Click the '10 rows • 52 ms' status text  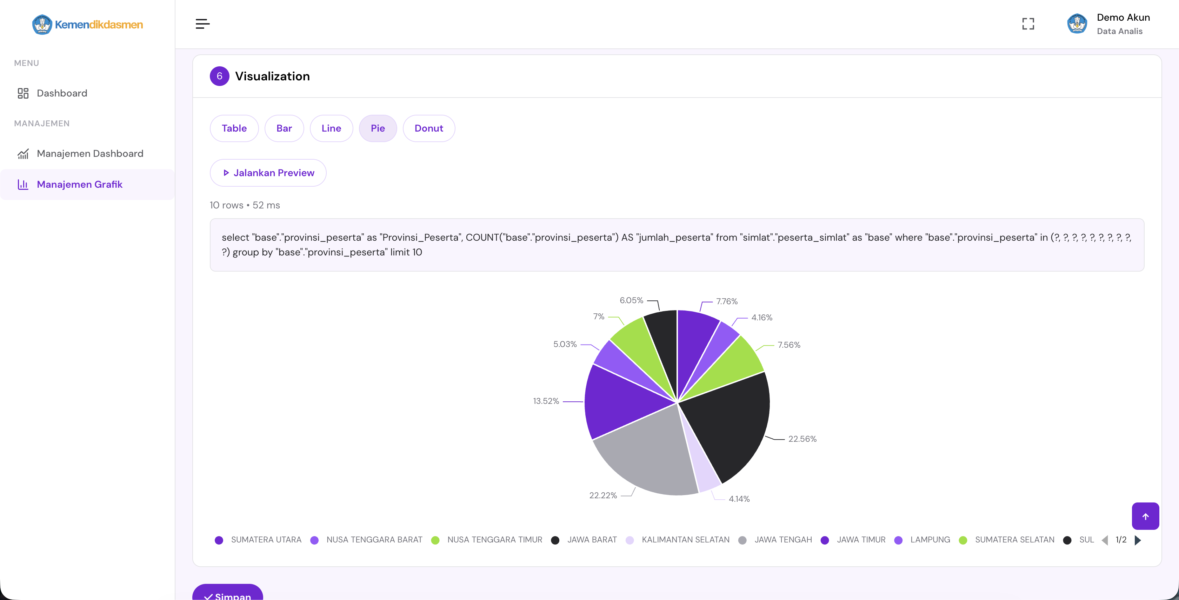tap(245, 206)
